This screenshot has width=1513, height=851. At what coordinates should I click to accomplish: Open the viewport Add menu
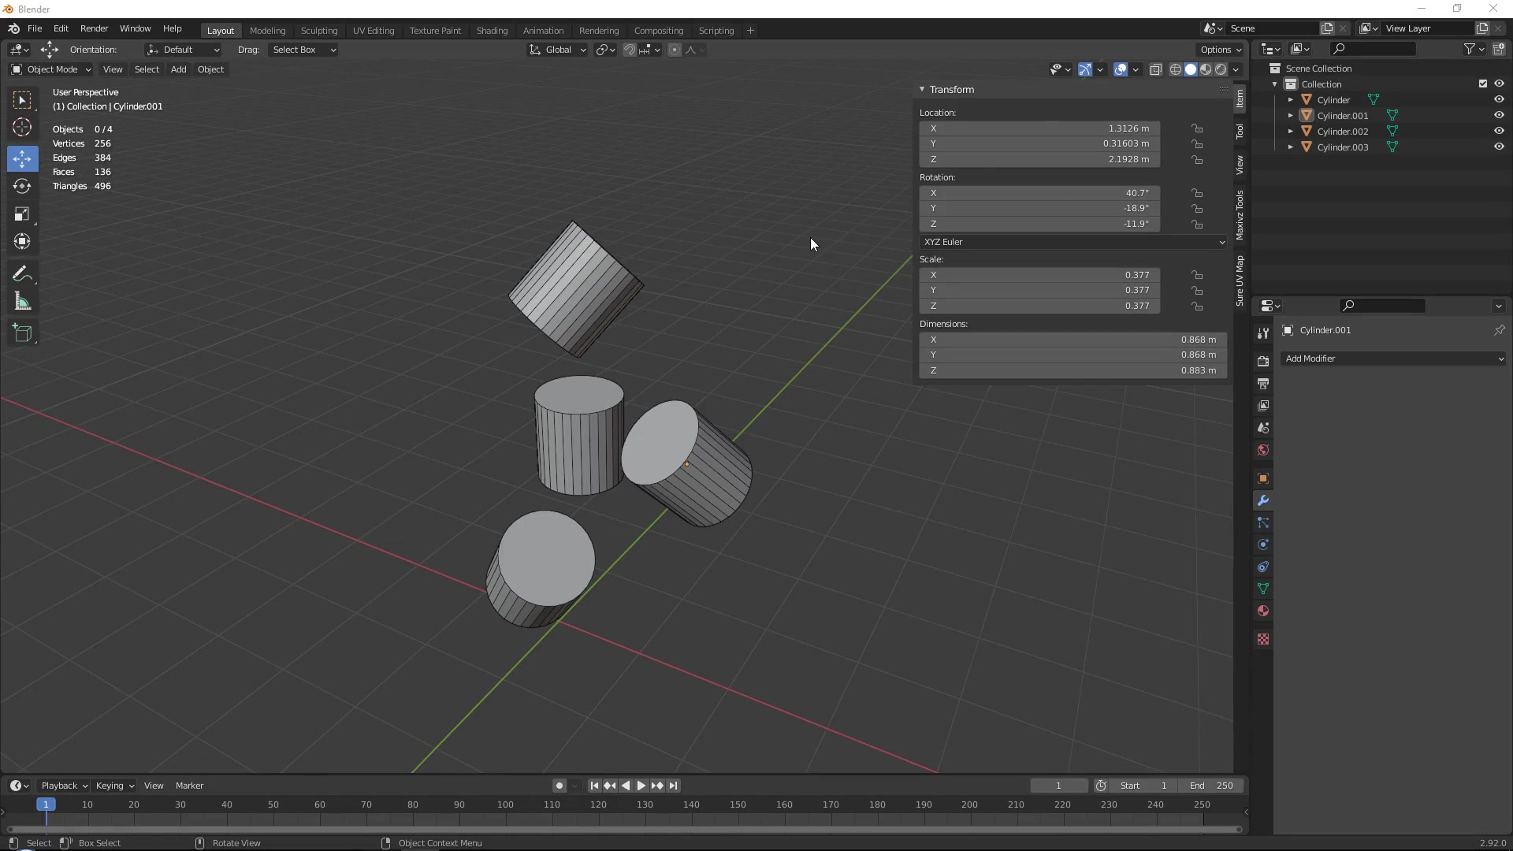179,69
